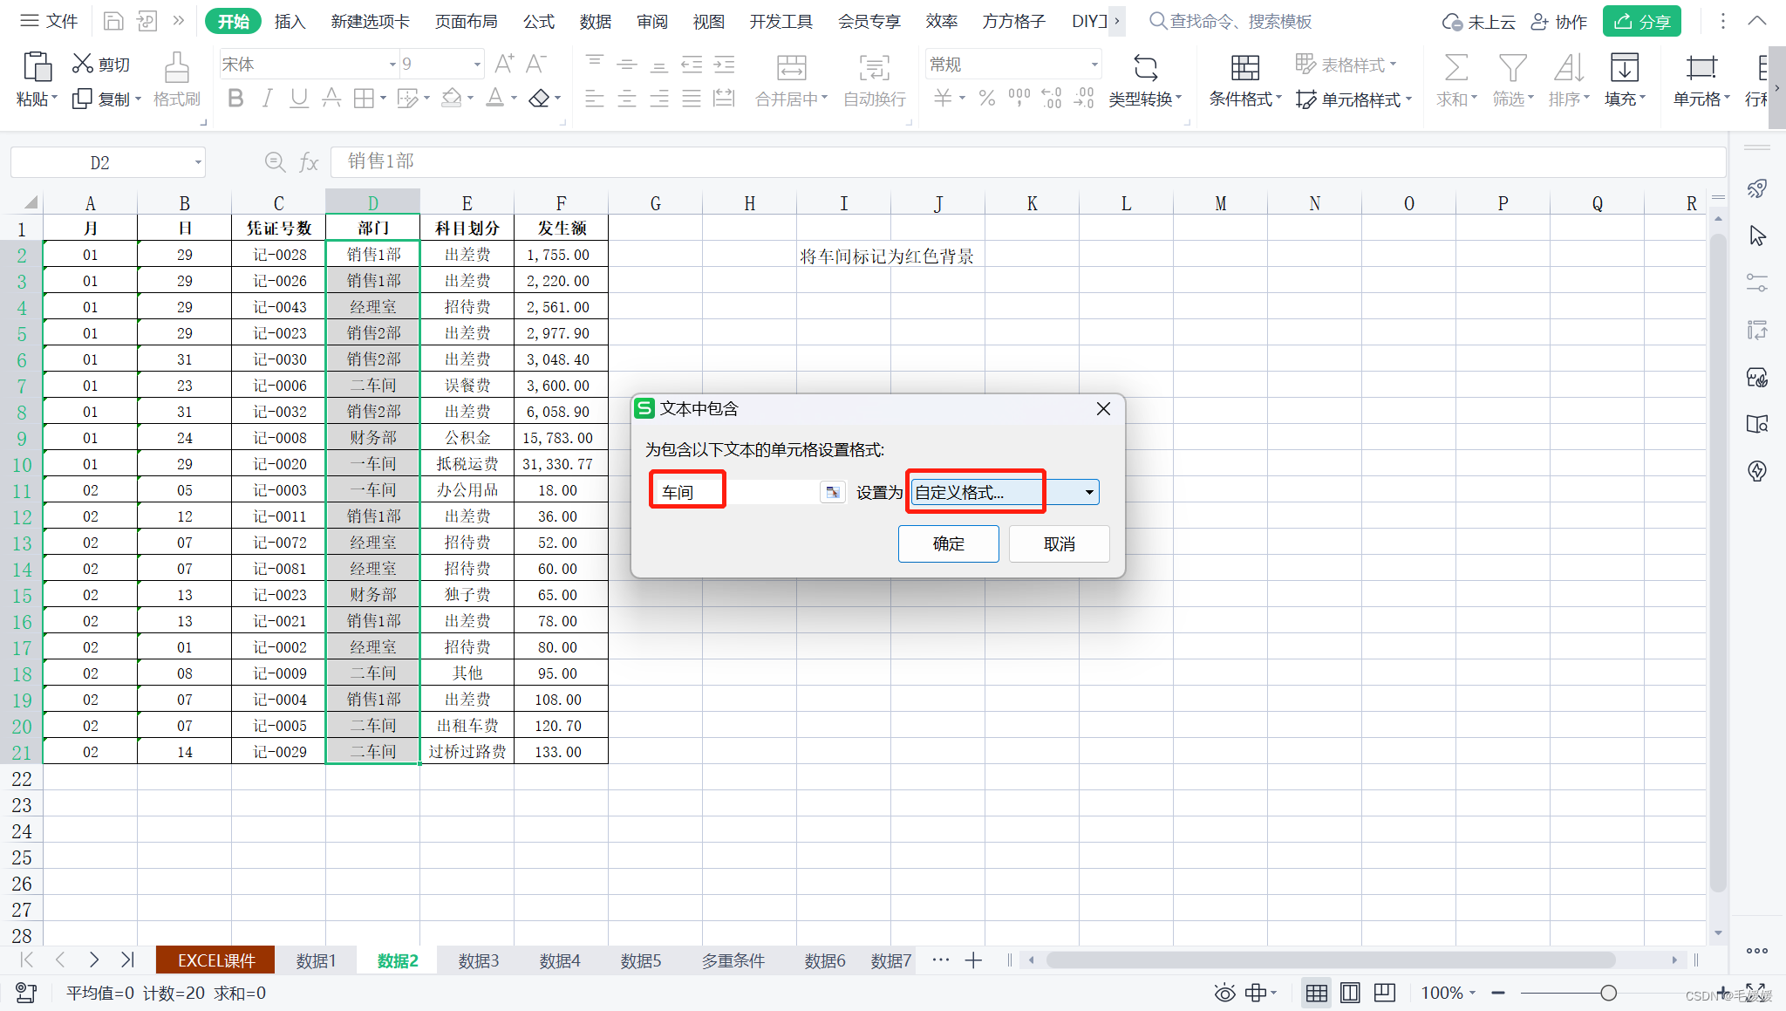Image resolution: width=1786 pixels, height=1011 pixels.
Task: Click the Format Painter (格式刷) icon
Action: pos(177,68)
